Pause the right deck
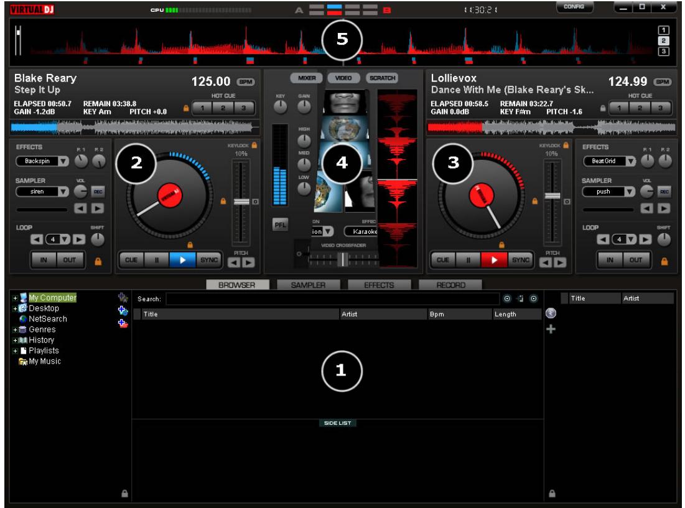685x508 pixels. pos(468,260)
